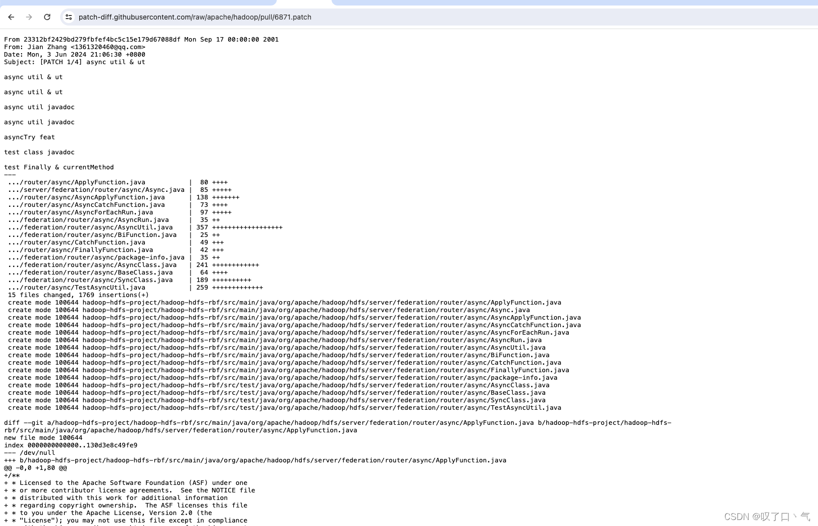Click the commit hash line 'From 23312bf2429bd279…'
Screen dimensions: 818x526
(x=141, y=40)
